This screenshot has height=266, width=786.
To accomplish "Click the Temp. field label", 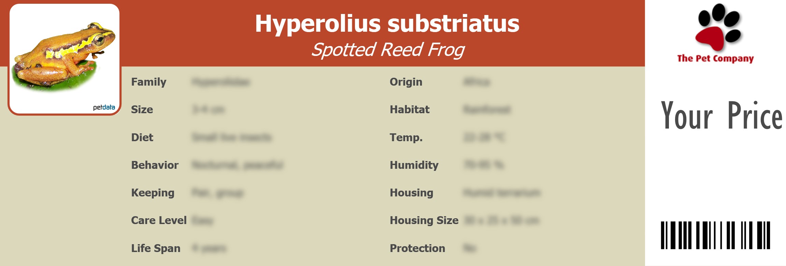I will pos(406,137).
